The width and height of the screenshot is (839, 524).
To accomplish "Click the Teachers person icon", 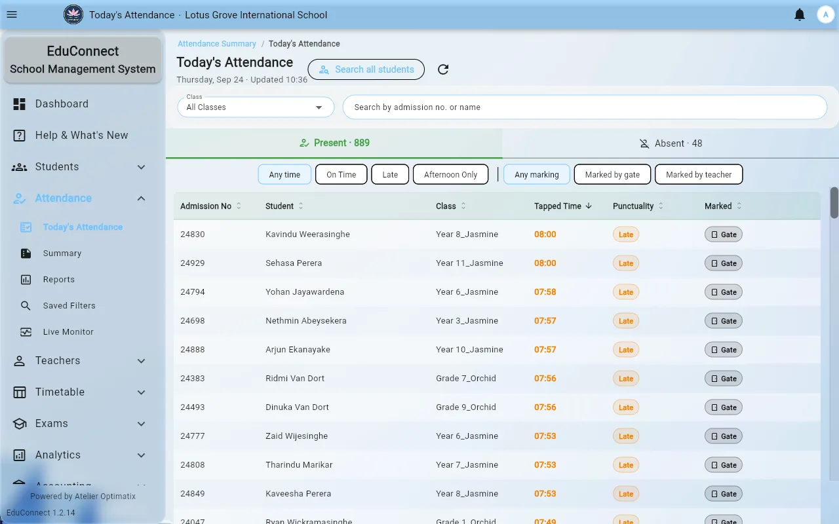I will [20, 361].
